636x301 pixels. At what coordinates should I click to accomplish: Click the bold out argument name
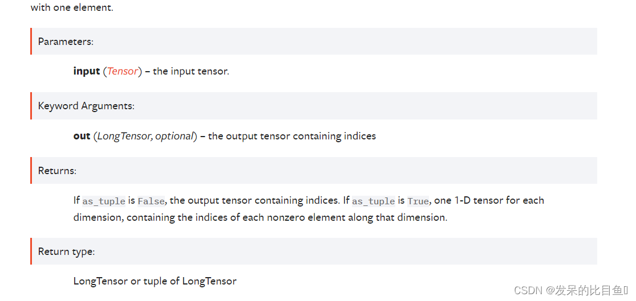(x=82, y=137)
